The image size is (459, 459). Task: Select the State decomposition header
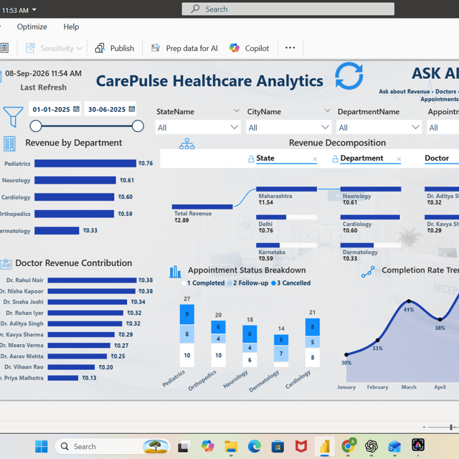(265, 158)
